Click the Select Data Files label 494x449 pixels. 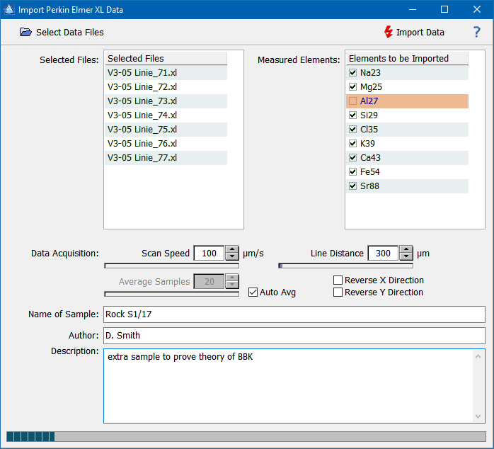coord(69,32)
